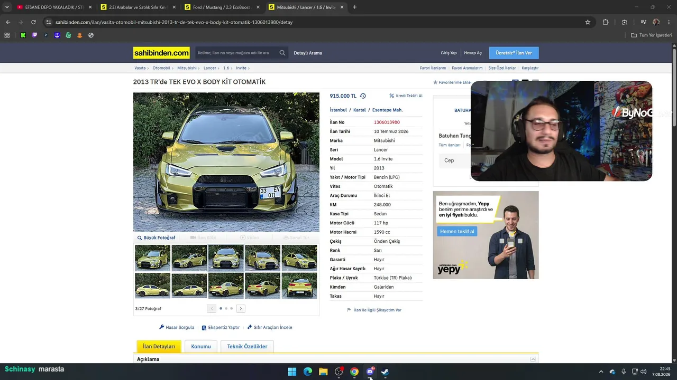Click Büyük Fotoğraf to enlarge photo

[156, 238]
